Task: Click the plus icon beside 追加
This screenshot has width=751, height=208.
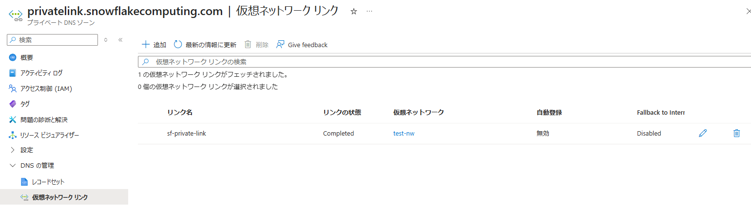Action: (x=145, y=45)
